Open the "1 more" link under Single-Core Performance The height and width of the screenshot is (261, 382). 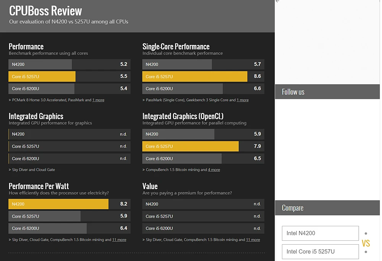coord(243,100)
